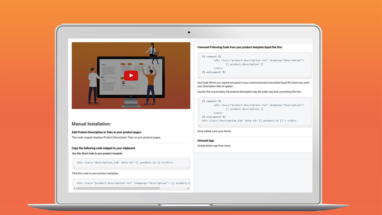Click description_tab div line in last code block

[x=249, y=121]
